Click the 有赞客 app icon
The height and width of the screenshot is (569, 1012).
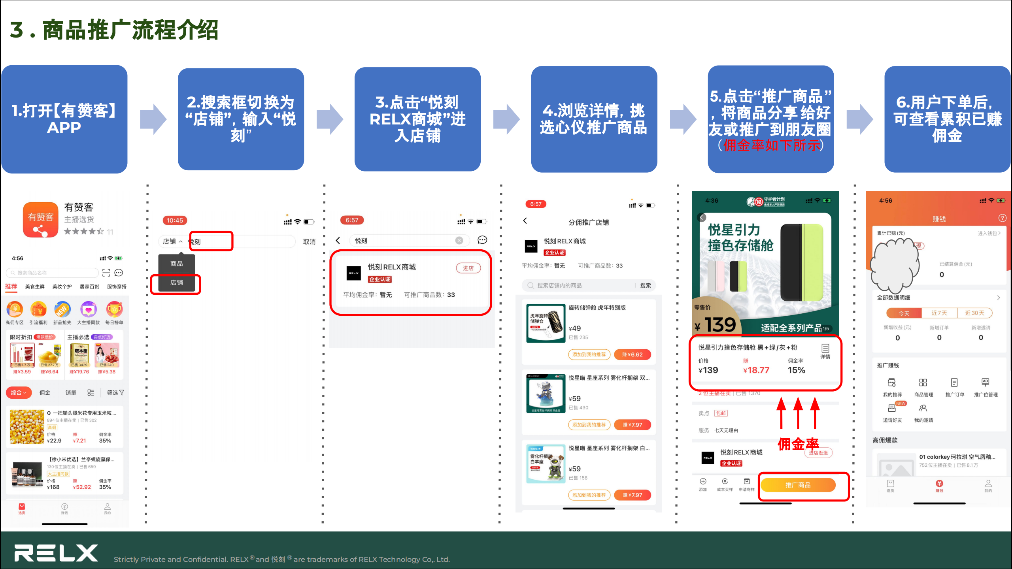pyautogui.click(x=40, y=220)
